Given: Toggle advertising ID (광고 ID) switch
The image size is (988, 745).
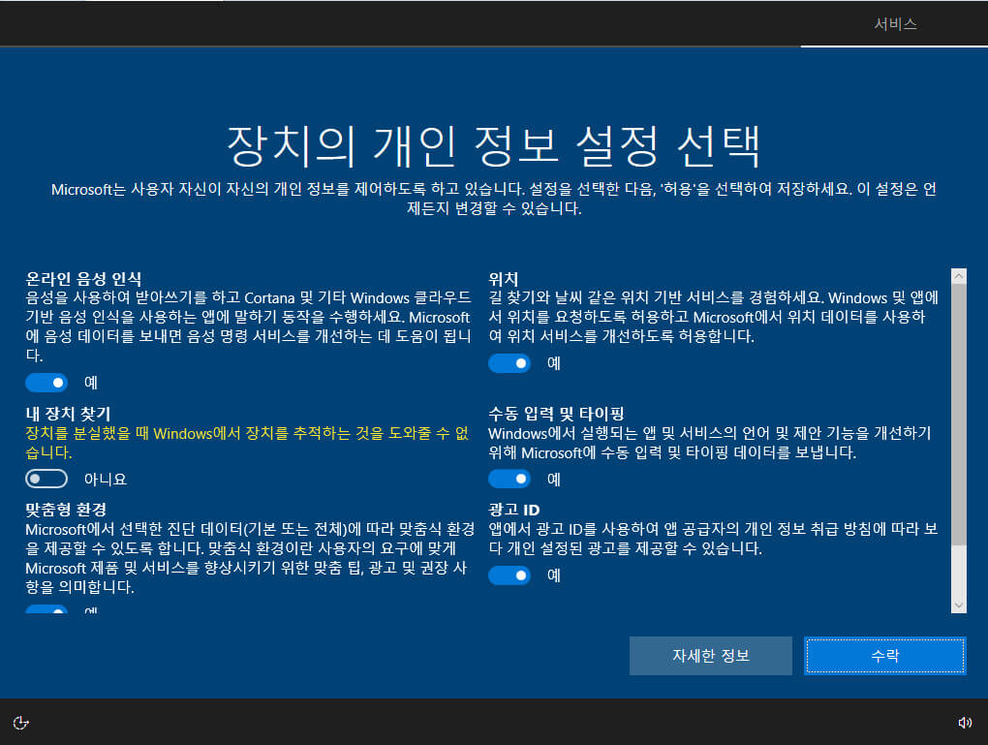Looking at the screenshot, I should pyautogui.click(x=509, y=575).
